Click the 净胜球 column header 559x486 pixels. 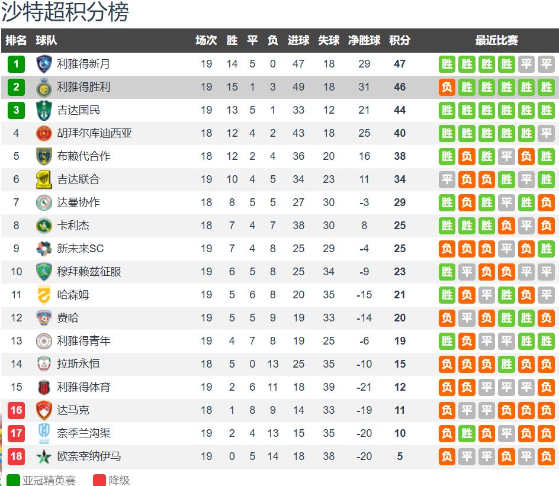(x=364, y=40)
